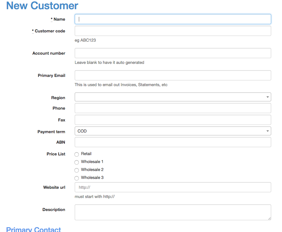Click the Primary Contact section heading

point(33,229)
